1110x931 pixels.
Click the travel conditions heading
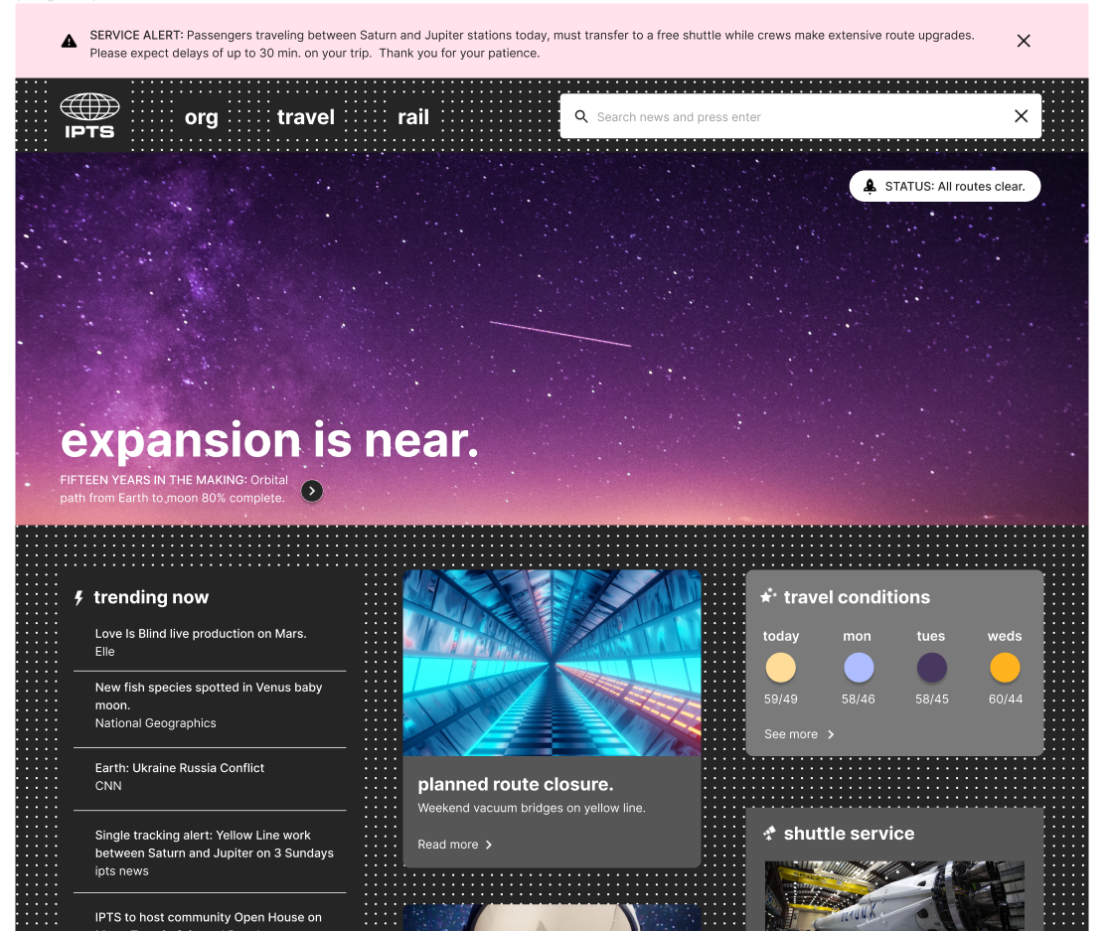857,597
